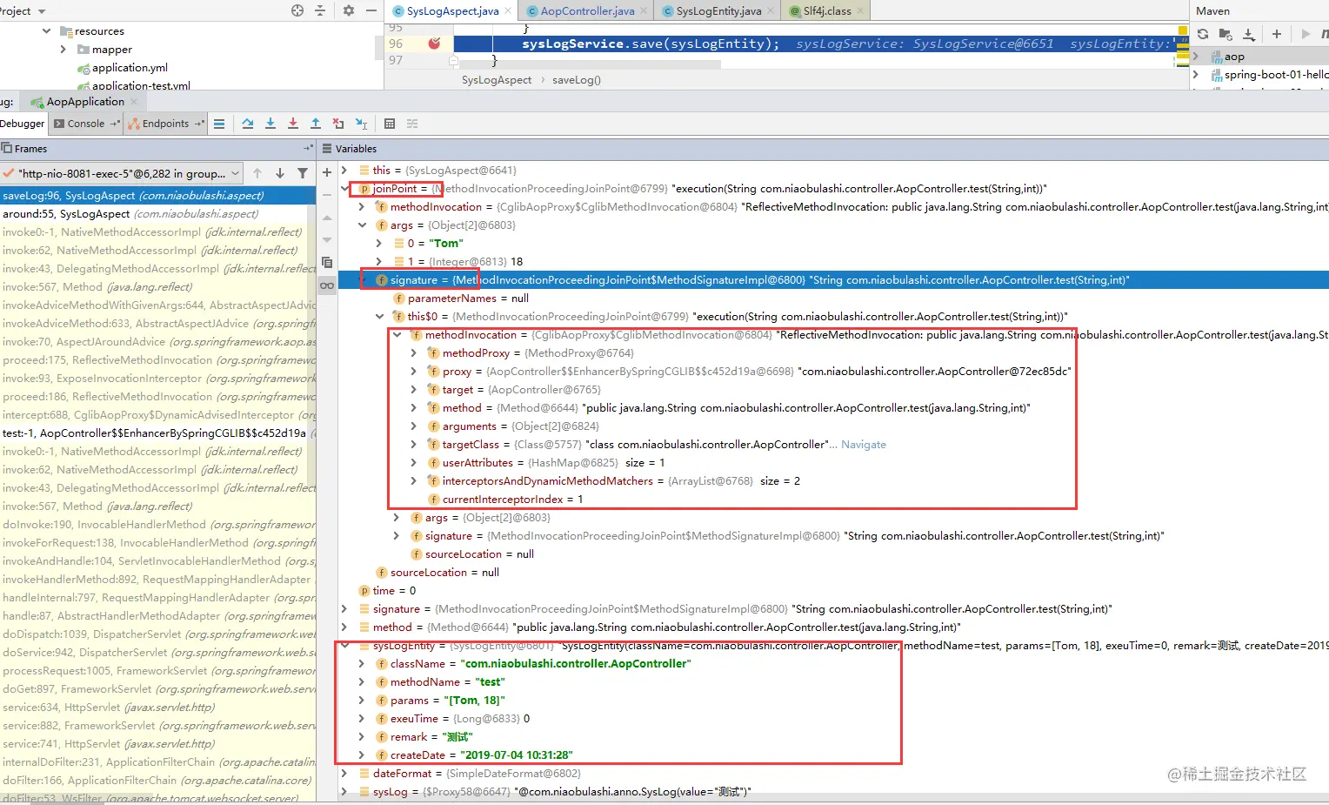Switch to the Slf4j.class editor tab

[827, 11]
